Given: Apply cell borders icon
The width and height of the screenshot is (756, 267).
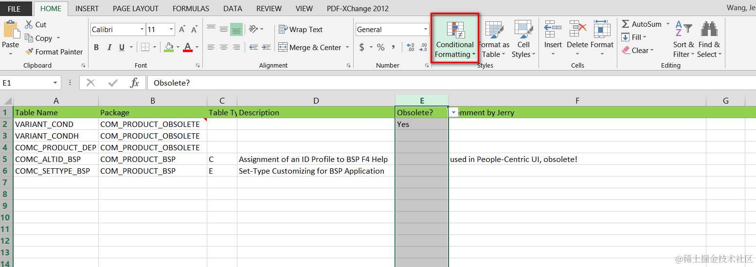Looking at the screenshot, I should (x=144, y=47).
